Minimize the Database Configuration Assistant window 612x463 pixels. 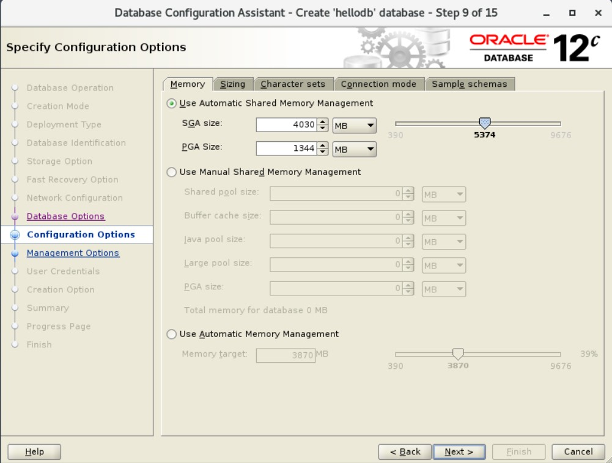click(x=547, y=13)
